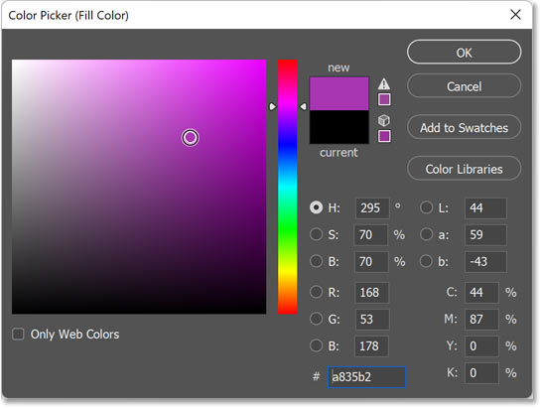Click the web-safe color swatch below the cube
This screenshot has height=408, width=541.
384,136
